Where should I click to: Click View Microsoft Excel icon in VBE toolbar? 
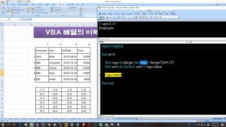click(101, 17)
